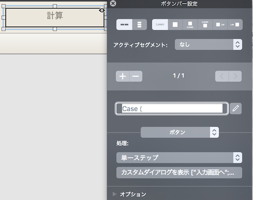This screenshot has width=253, height=200.
Task: Select vertical button bar orientation
Action: [140, 25]
